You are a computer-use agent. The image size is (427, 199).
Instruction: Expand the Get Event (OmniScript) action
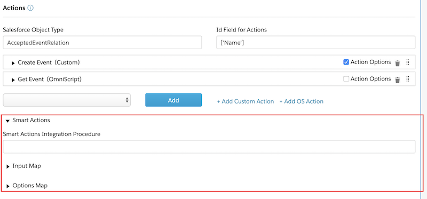point(13,80)
